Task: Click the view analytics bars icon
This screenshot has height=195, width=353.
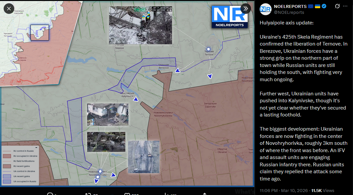Action: (166, 194)
